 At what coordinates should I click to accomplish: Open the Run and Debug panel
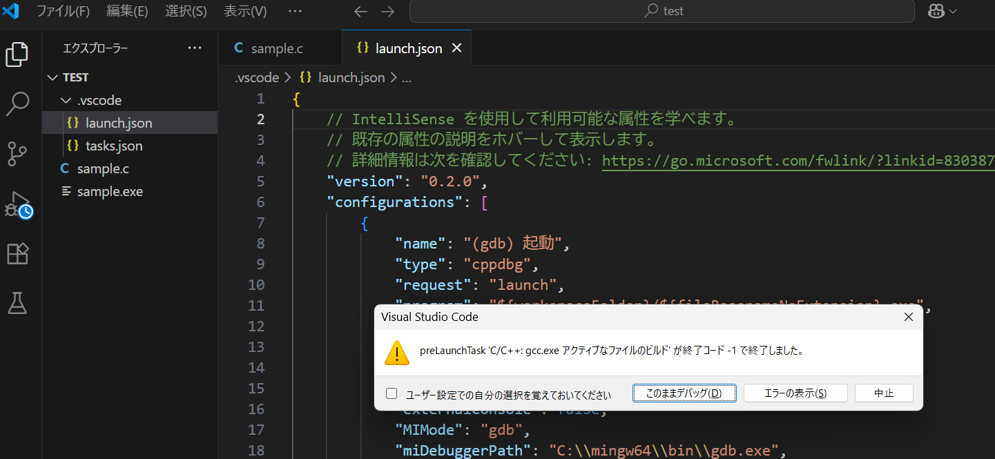point(17,204)
